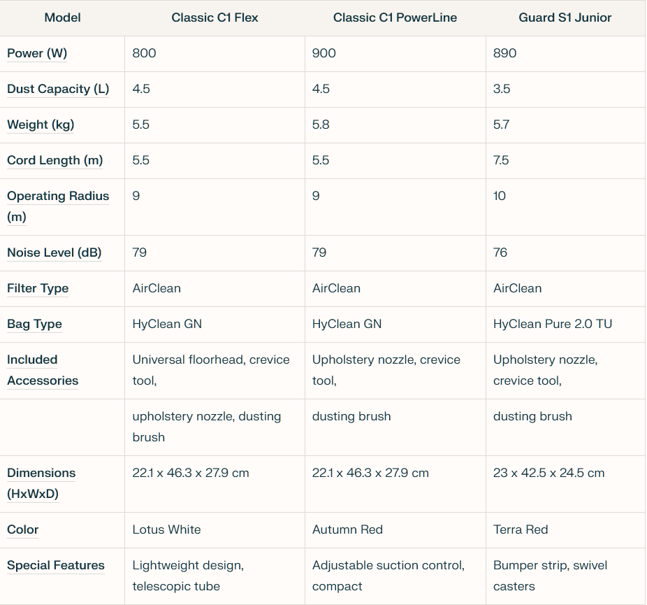This screenshot has width=647, height=605.
Task: Select the Classic C1 PowerLine header
Action: tap(395, 17)
